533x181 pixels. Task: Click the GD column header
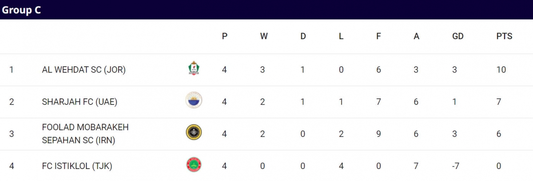[457, 36]
